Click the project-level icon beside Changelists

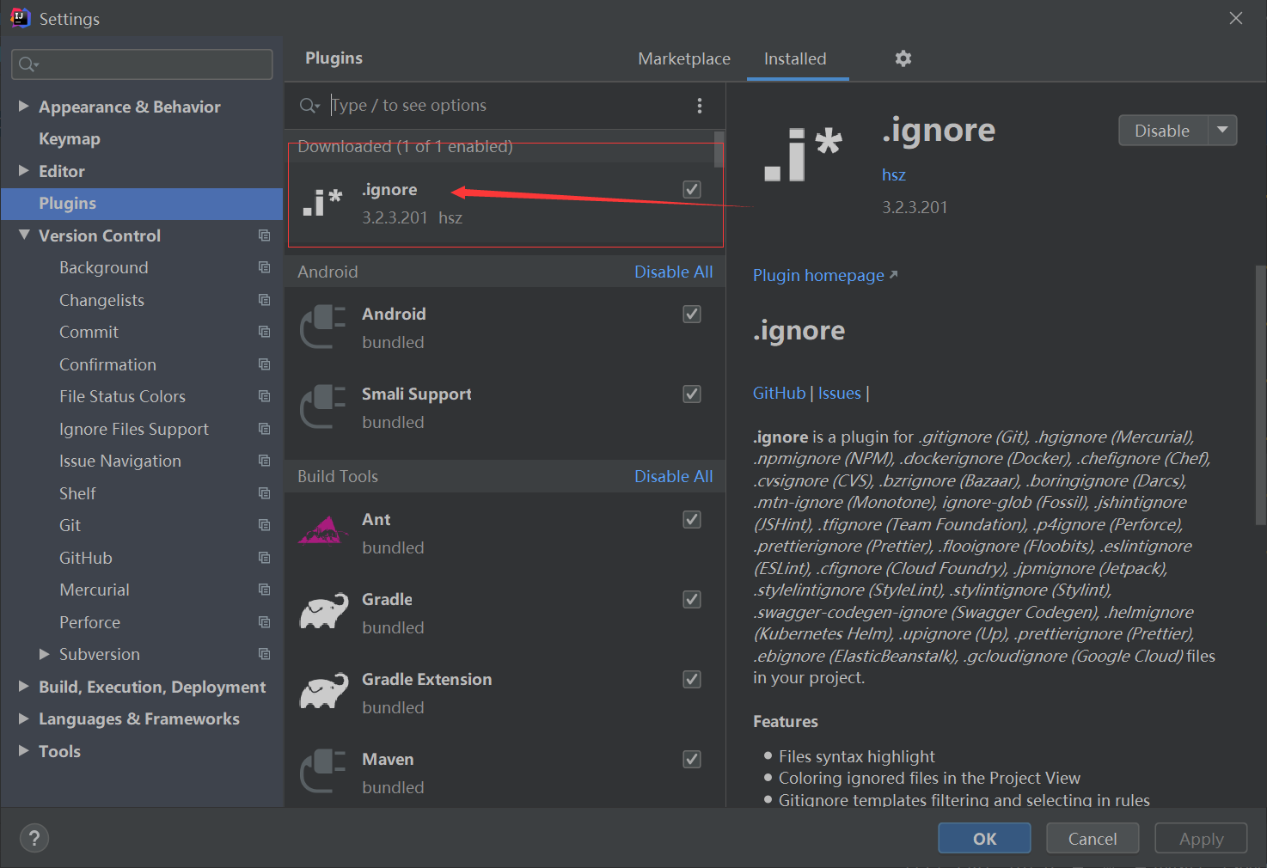point(264,300)
